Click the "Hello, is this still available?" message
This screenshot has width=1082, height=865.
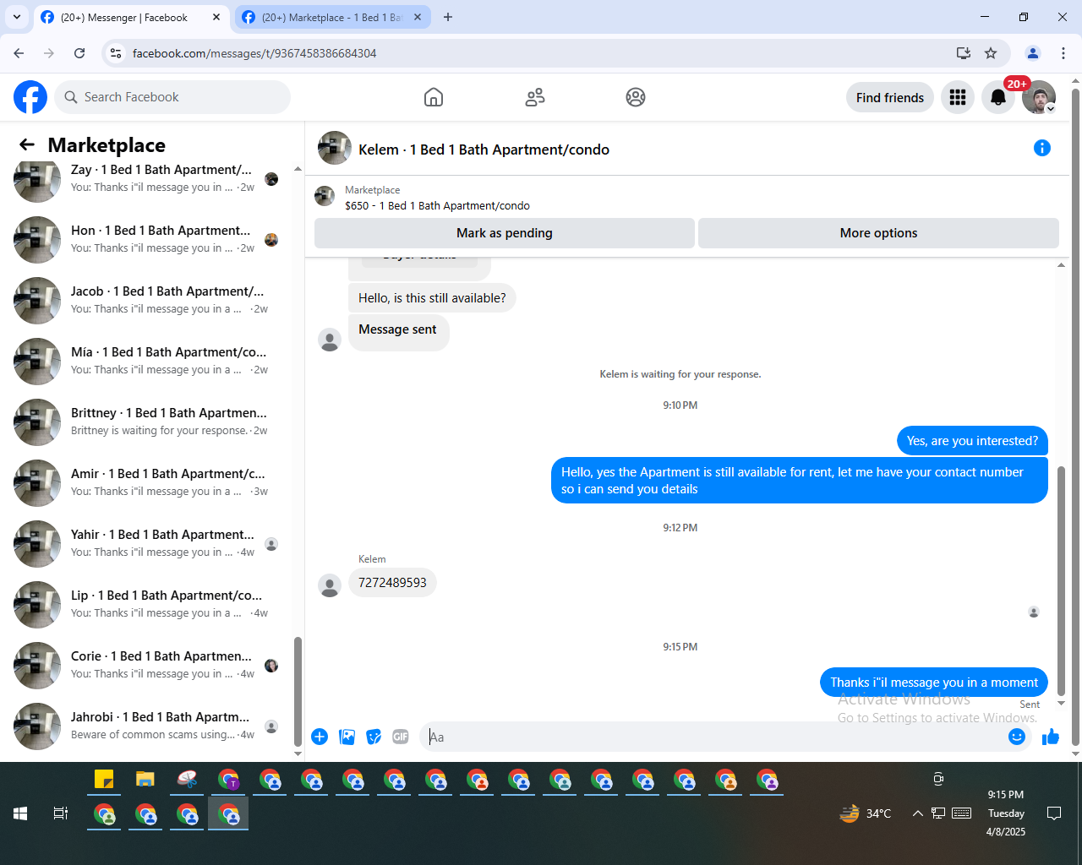pyautogui.click(x=432, y=298)
